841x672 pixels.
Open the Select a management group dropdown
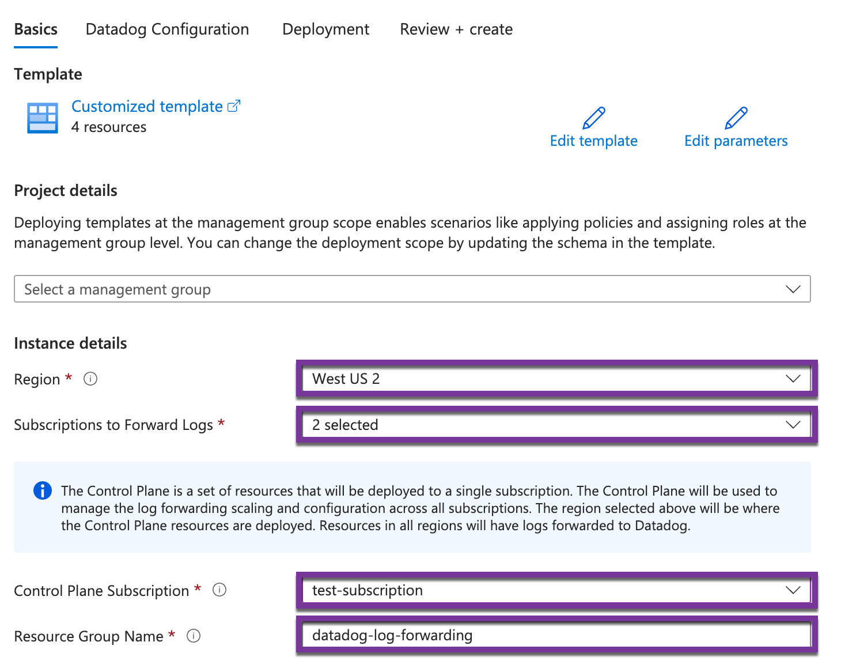point(412,289)
